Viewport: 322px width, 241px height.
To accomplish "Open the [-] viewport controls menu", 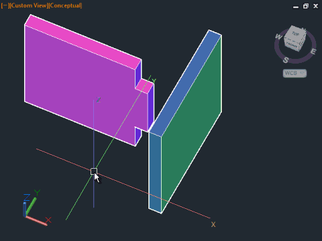I will 5,5.
